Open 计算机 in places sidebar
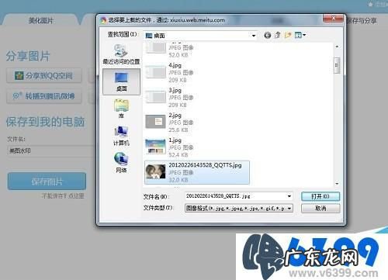 (x=121, y=136)
